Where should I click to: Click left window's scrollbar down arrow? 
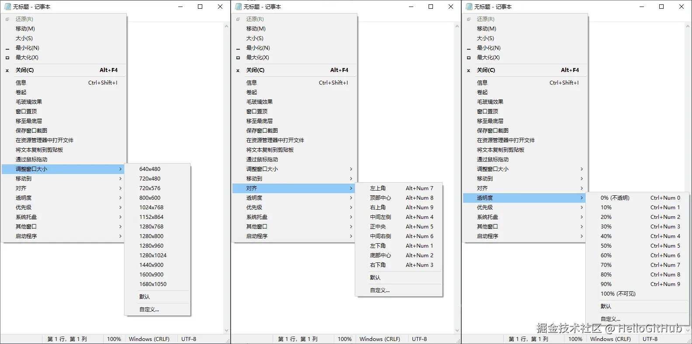click(226, 330)
